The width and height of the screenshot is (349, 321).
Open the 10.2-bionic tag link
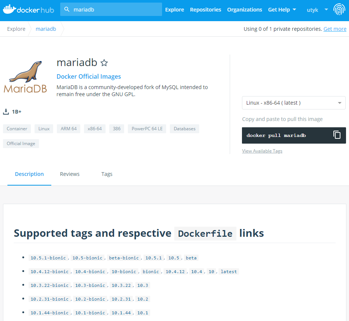(90, 299)
